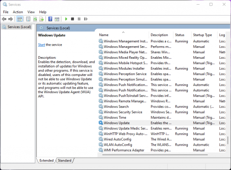This screenshot has width=231, height=170.
Task: Click Manual startup type of Wired AutoConfig
Action: point(199,139)
